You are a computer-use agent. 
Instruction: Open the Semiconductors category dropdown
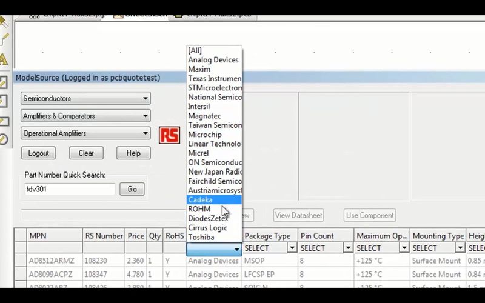(85, 98)
